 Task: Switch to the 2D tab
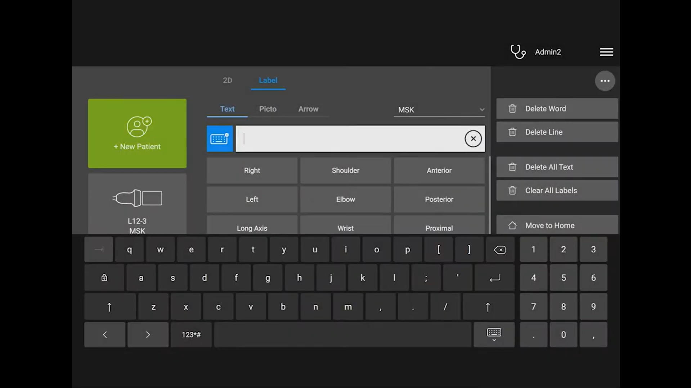227,80
